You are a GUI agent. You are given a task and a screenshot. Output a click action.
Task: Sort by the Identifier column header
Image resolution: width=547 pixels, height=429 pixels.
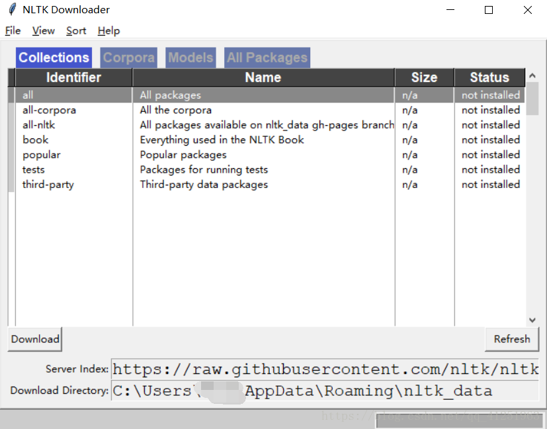pos(73,77)
